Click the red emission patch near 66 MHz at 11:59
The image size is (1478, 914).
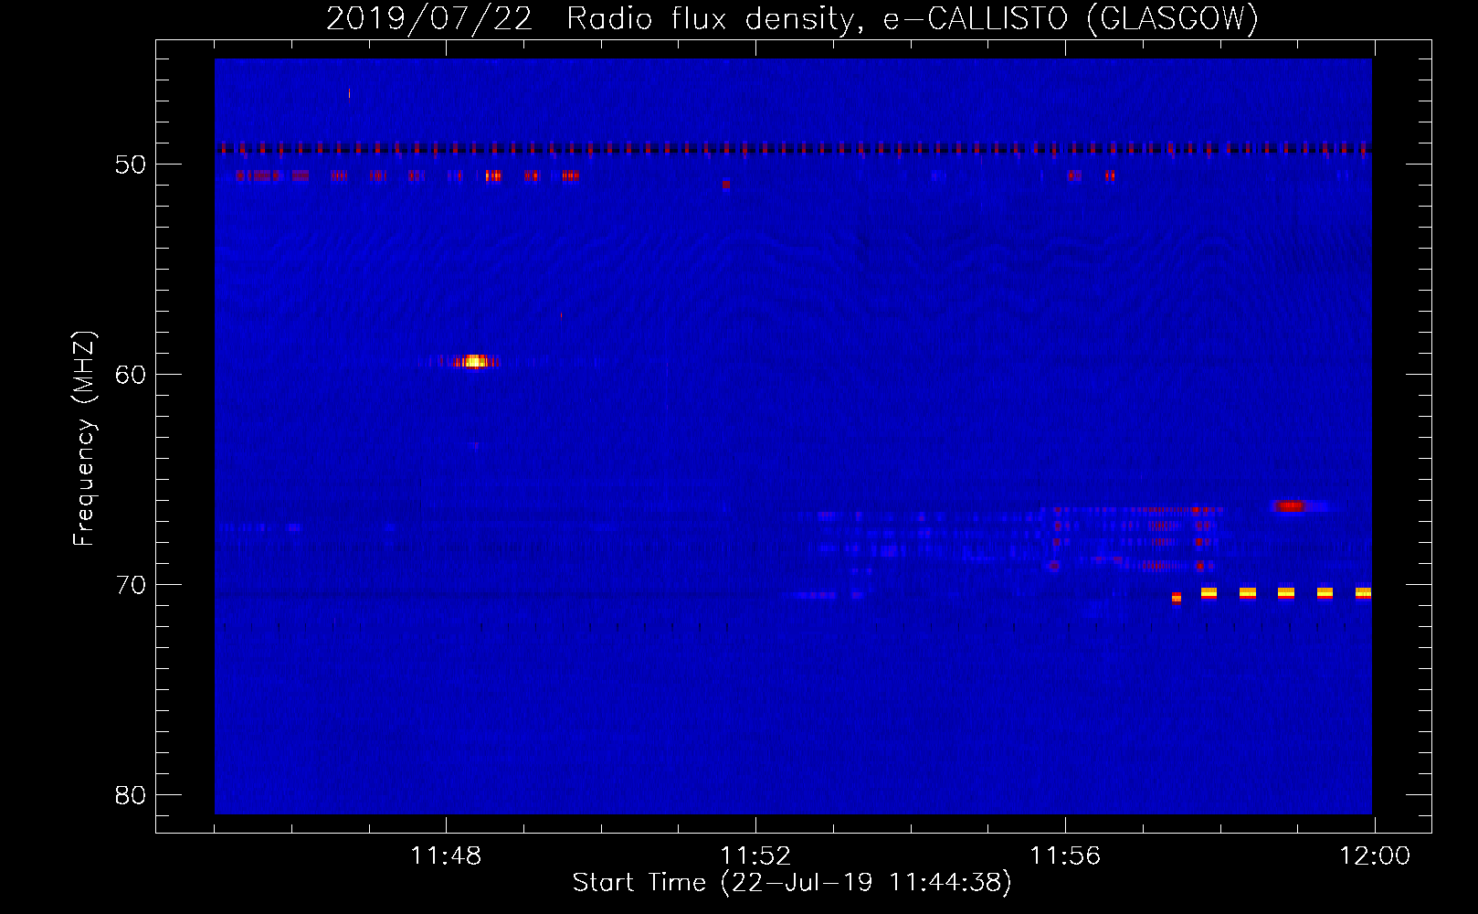coord(1290,505)
